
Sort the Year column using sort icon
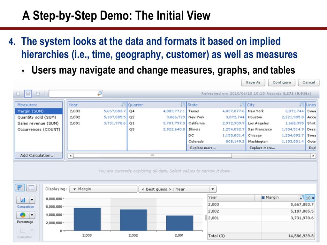[123, 105]
